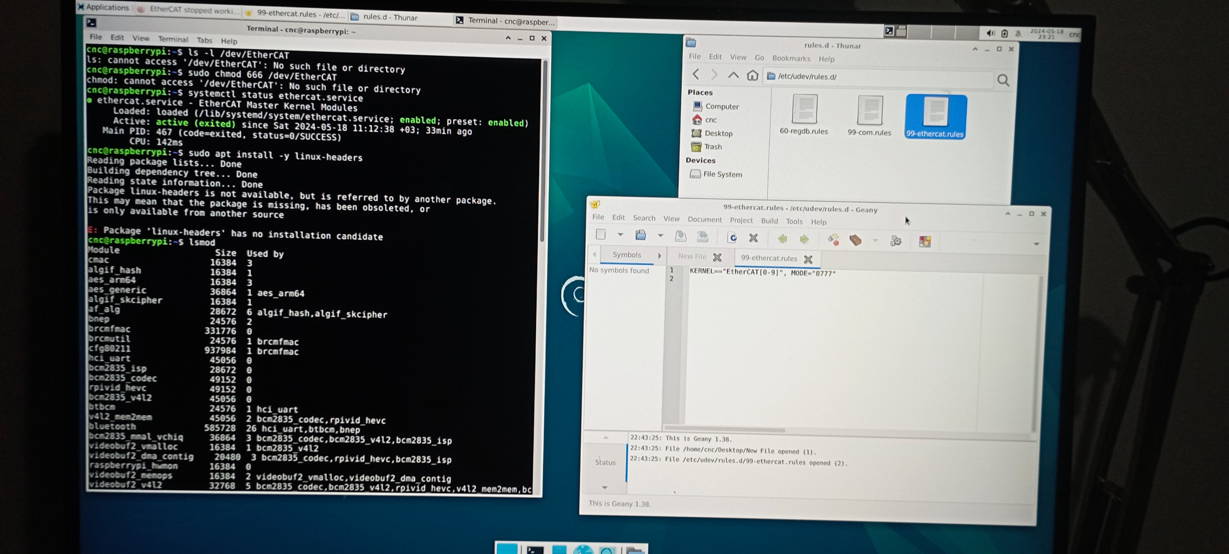Close the 99-ethercat.rules tab in Geany
Screen dimensions: 1229x554
tap(808, 259)
